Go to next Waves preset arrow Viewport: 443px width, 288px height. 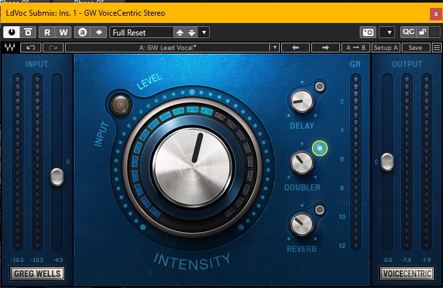tap(326, 47)
